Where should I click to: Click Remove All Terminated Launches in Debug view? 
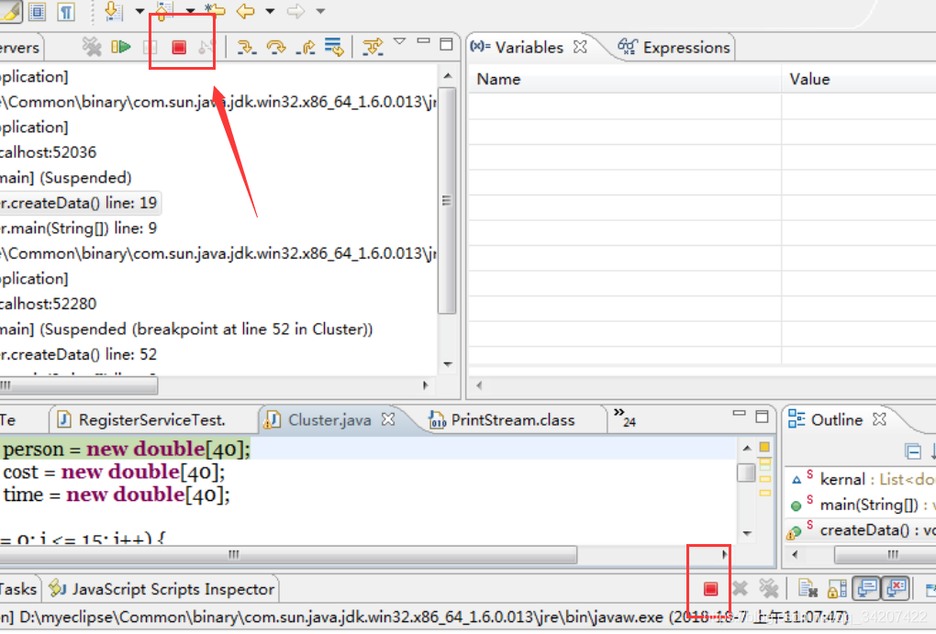point(92,47)
